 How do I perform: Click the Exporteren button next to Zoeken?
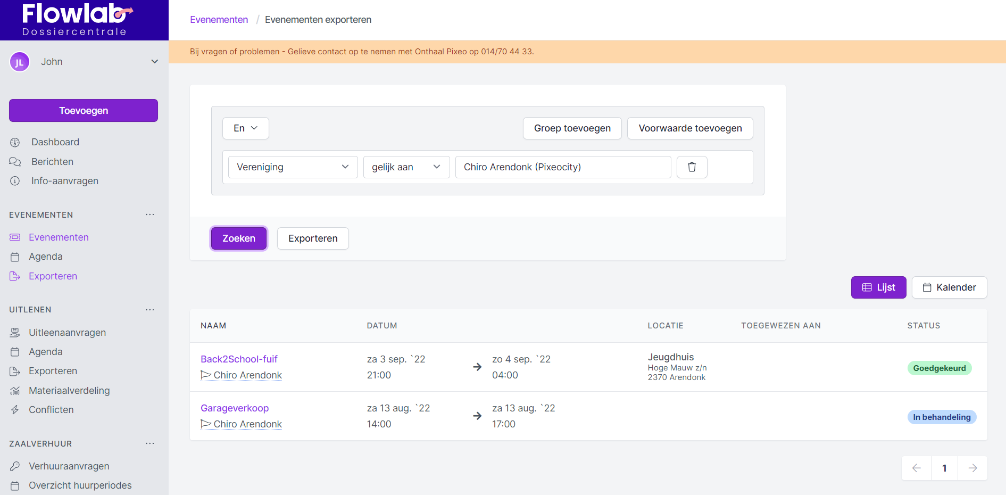(x=313, y=238)
